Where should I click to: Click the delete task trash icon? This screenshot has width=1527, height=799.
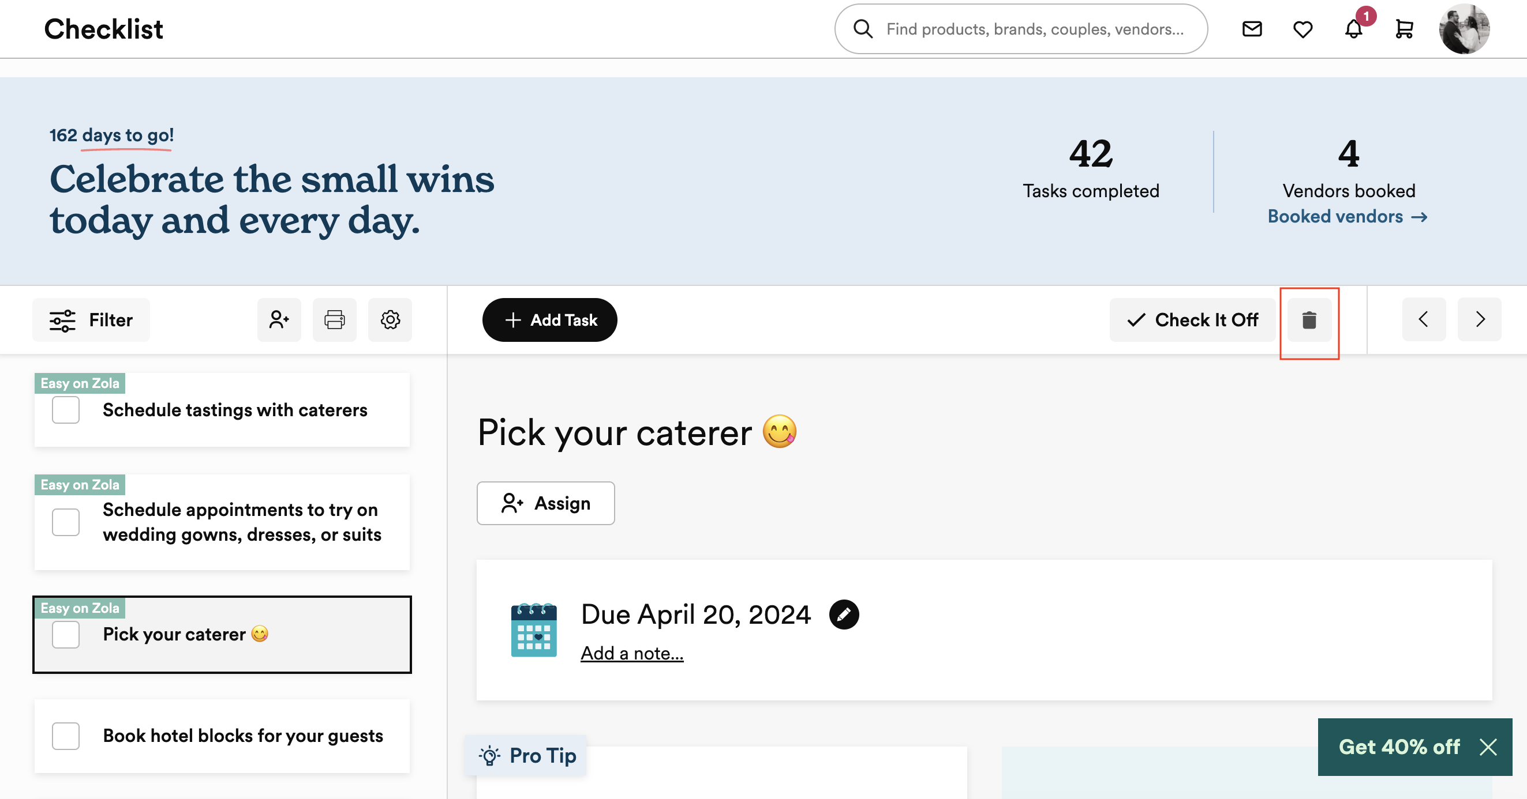pos(1309,320)
